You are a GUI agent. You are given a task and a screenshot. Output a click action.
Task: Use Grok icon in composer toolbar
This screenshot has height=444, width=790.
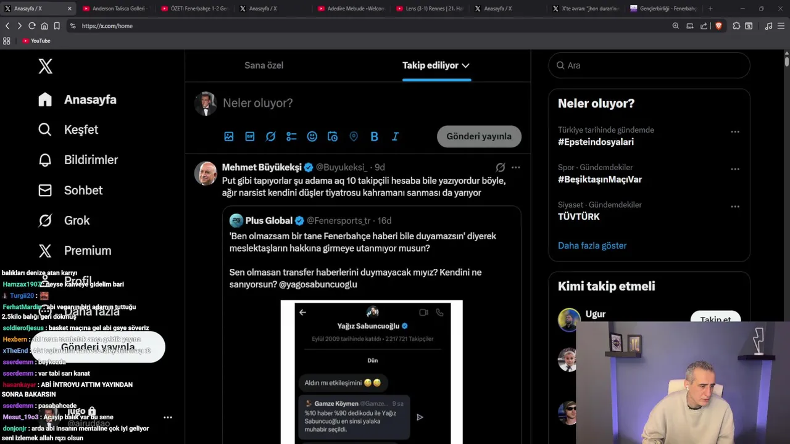pyautogui.click(x=270, y=136)
